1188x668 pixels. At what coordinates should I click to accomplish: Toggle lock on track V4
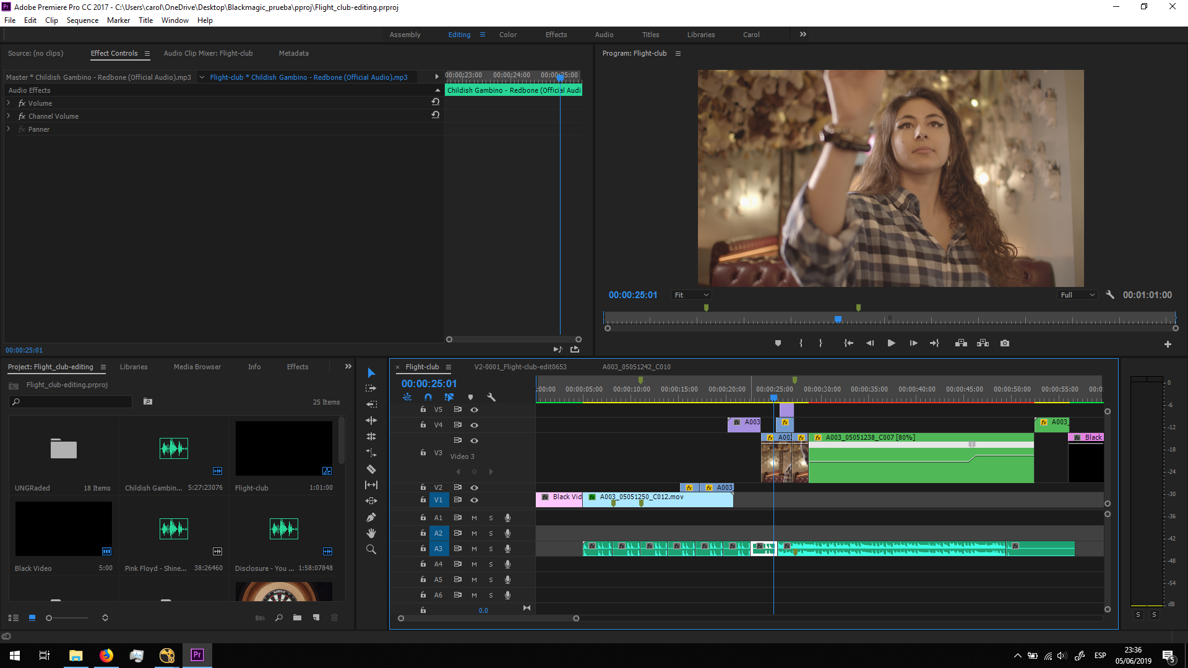tap(423, 425)
